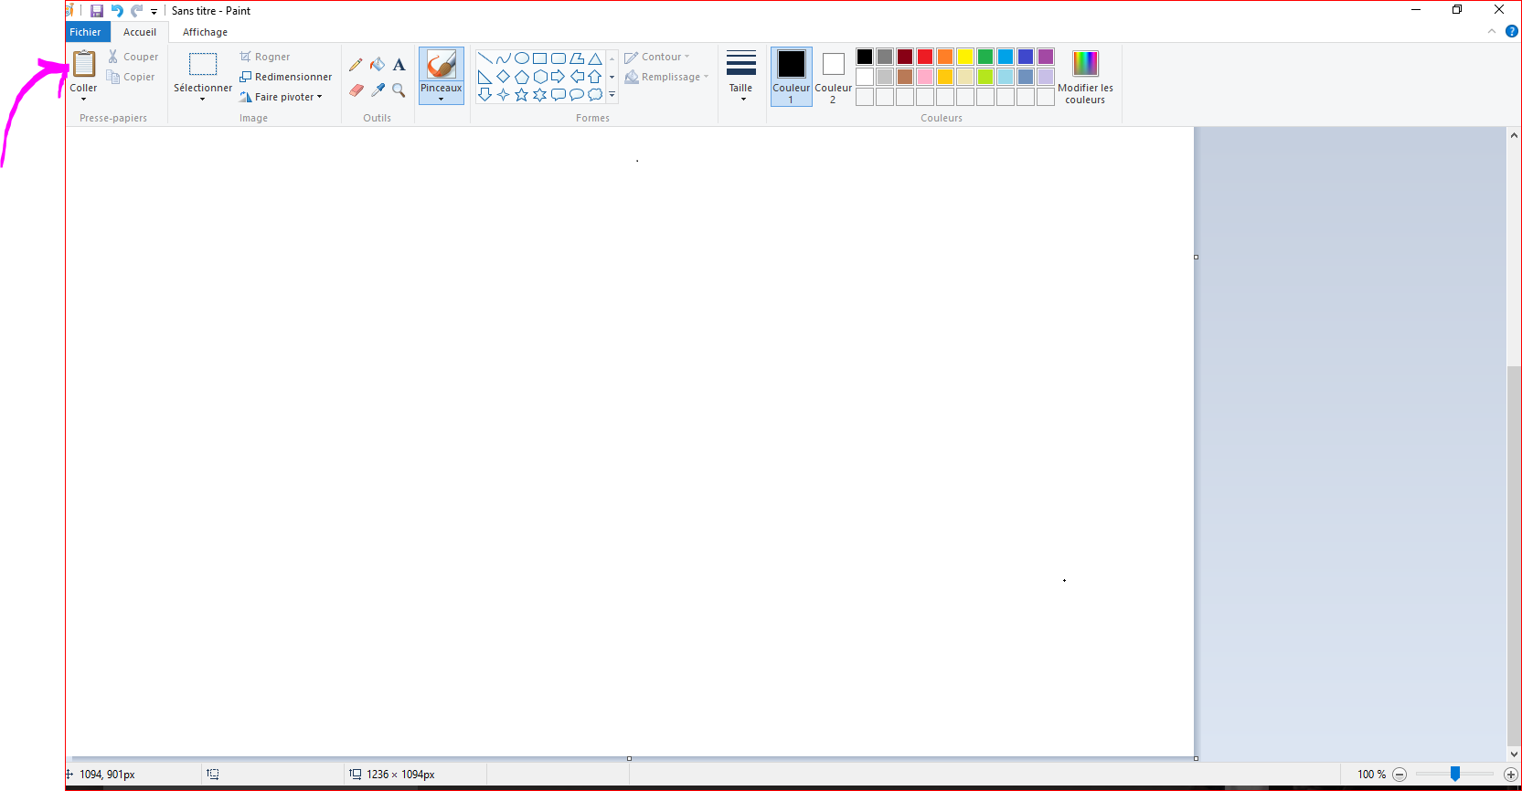1522x791 pixels.
Task: Select the Curve shape
Action: tap(504, 58)
